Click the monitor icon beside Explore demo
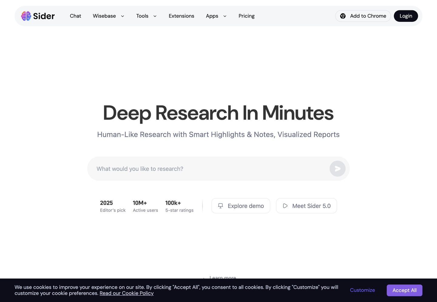The height and width of the screenshot is (302, 437). [x=221, y=206]
